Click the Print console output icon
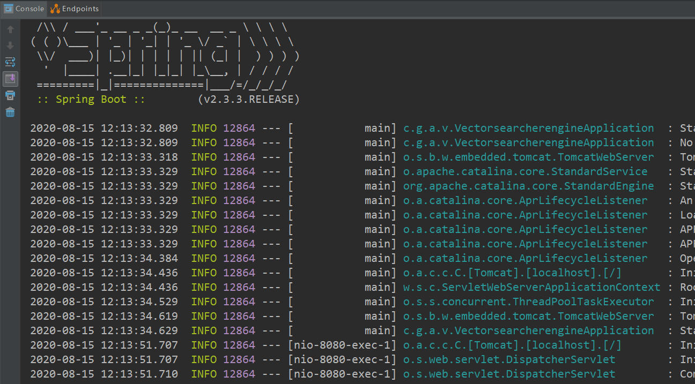 [x=10, y=95]
